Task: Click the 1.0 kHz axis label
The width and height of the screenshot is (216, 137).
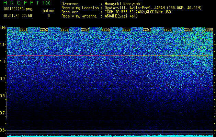Action: point(3,62)
